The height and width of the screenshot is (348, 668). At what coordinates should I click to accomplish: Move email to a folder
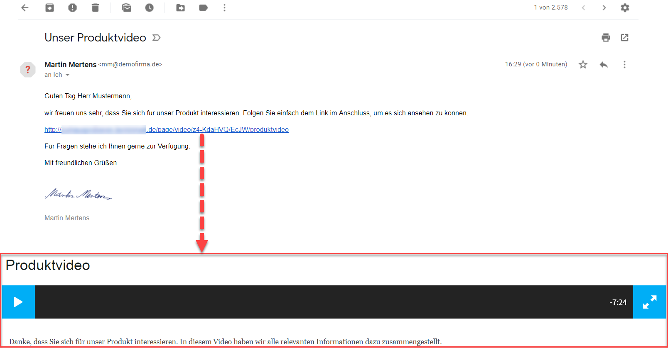180,7
